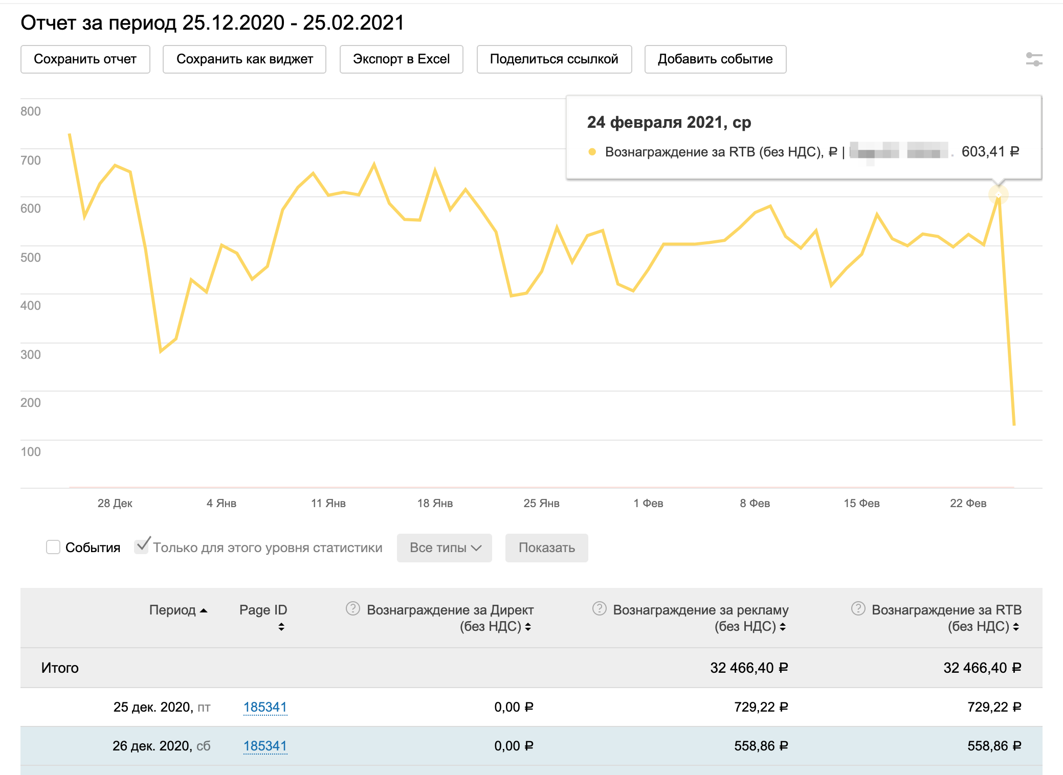Viewport: 1063px width, 775px height.
Task: Sort by Page ID arrows icon
Action: (281, 627)
